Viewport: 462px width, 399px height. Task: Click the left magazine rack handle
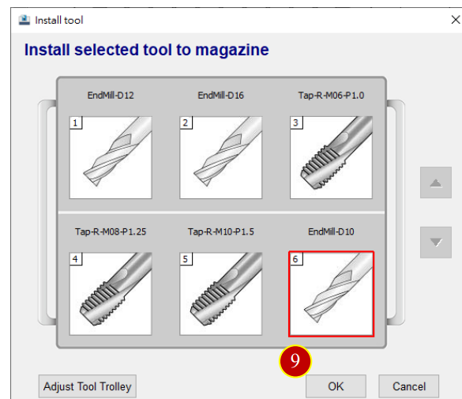[x=47, y=213]
